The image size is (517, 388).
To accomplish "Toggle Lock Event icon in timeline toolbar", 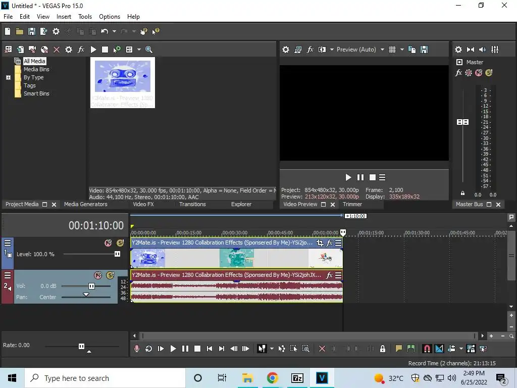I will pyautogui.click(x=383, y=349).
